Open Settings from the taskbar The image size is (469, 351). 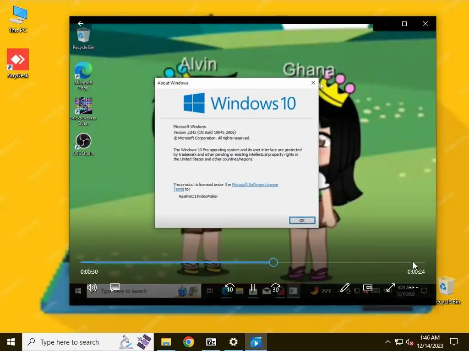tap(233, 342)
